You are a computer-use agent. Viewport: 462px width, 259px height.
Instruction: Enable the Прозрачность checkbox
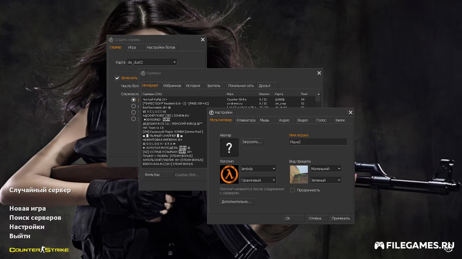(293, 190)
